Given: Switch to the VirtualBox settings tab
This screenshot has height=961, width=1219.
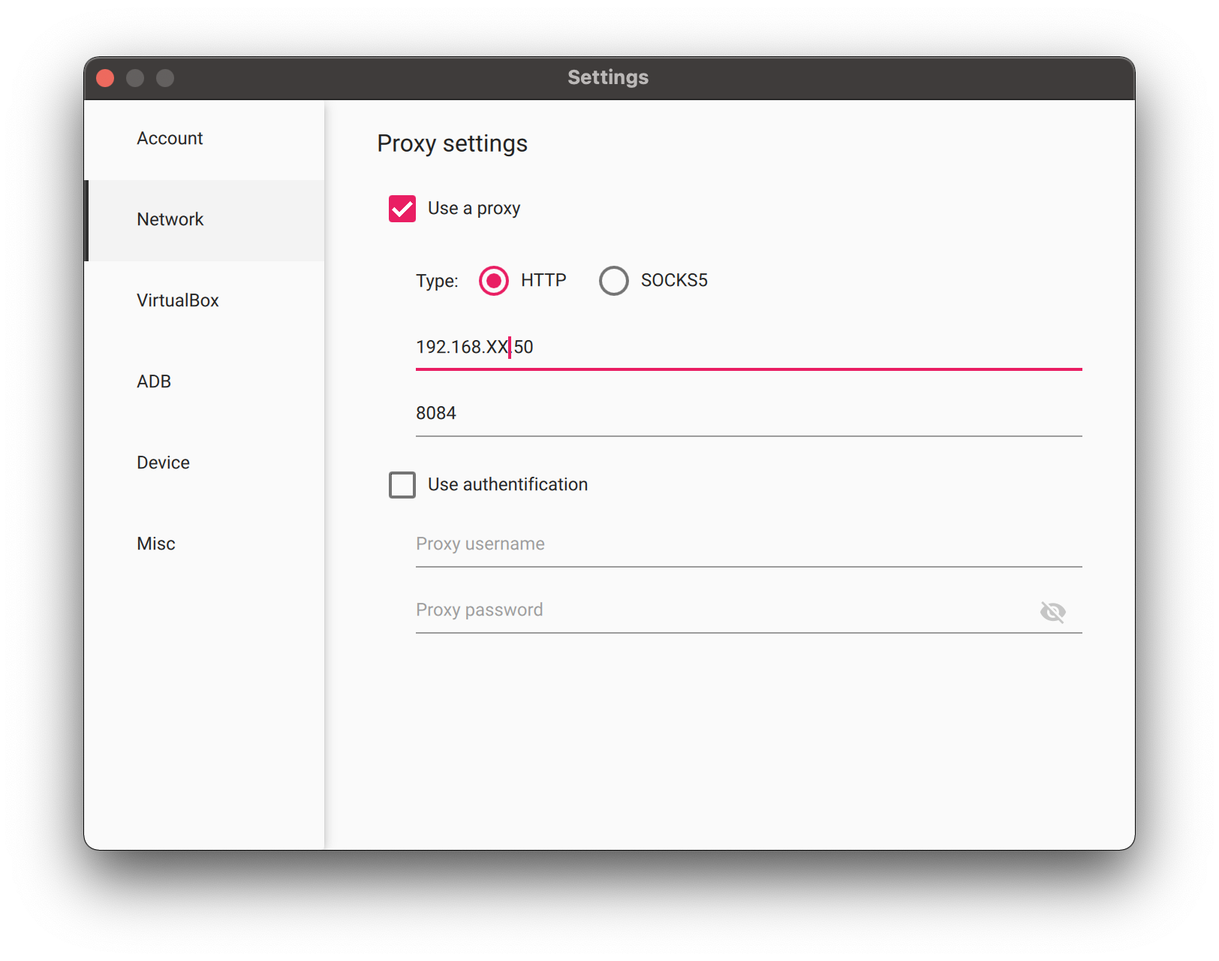Looking at the screenshot, I should point(178,300).
